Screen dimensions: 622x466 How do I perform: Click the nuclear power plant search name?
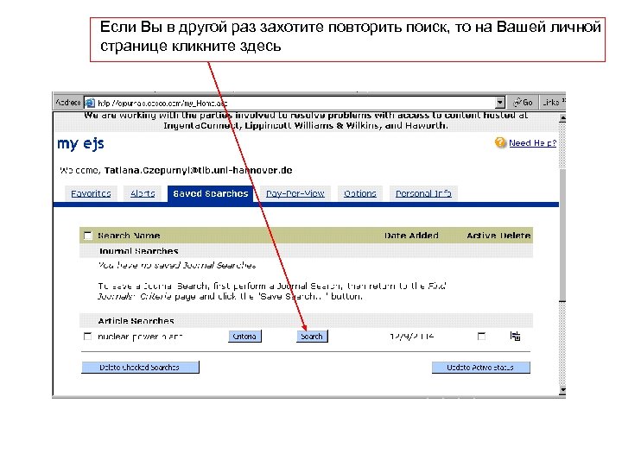140,337
